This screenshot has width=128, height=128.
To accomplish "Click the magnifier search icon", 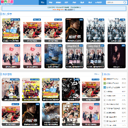I will coord(124,2).
